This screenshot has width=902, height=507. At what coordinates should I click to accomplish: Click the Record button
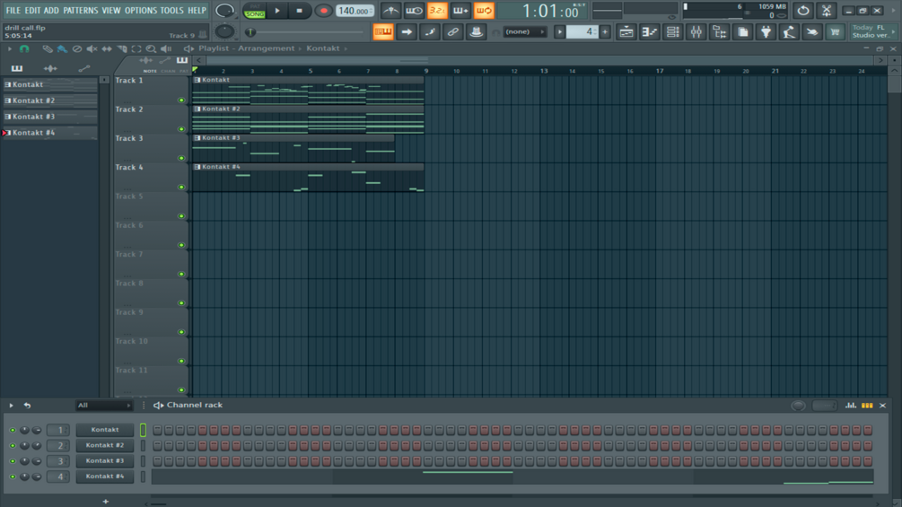323,11
